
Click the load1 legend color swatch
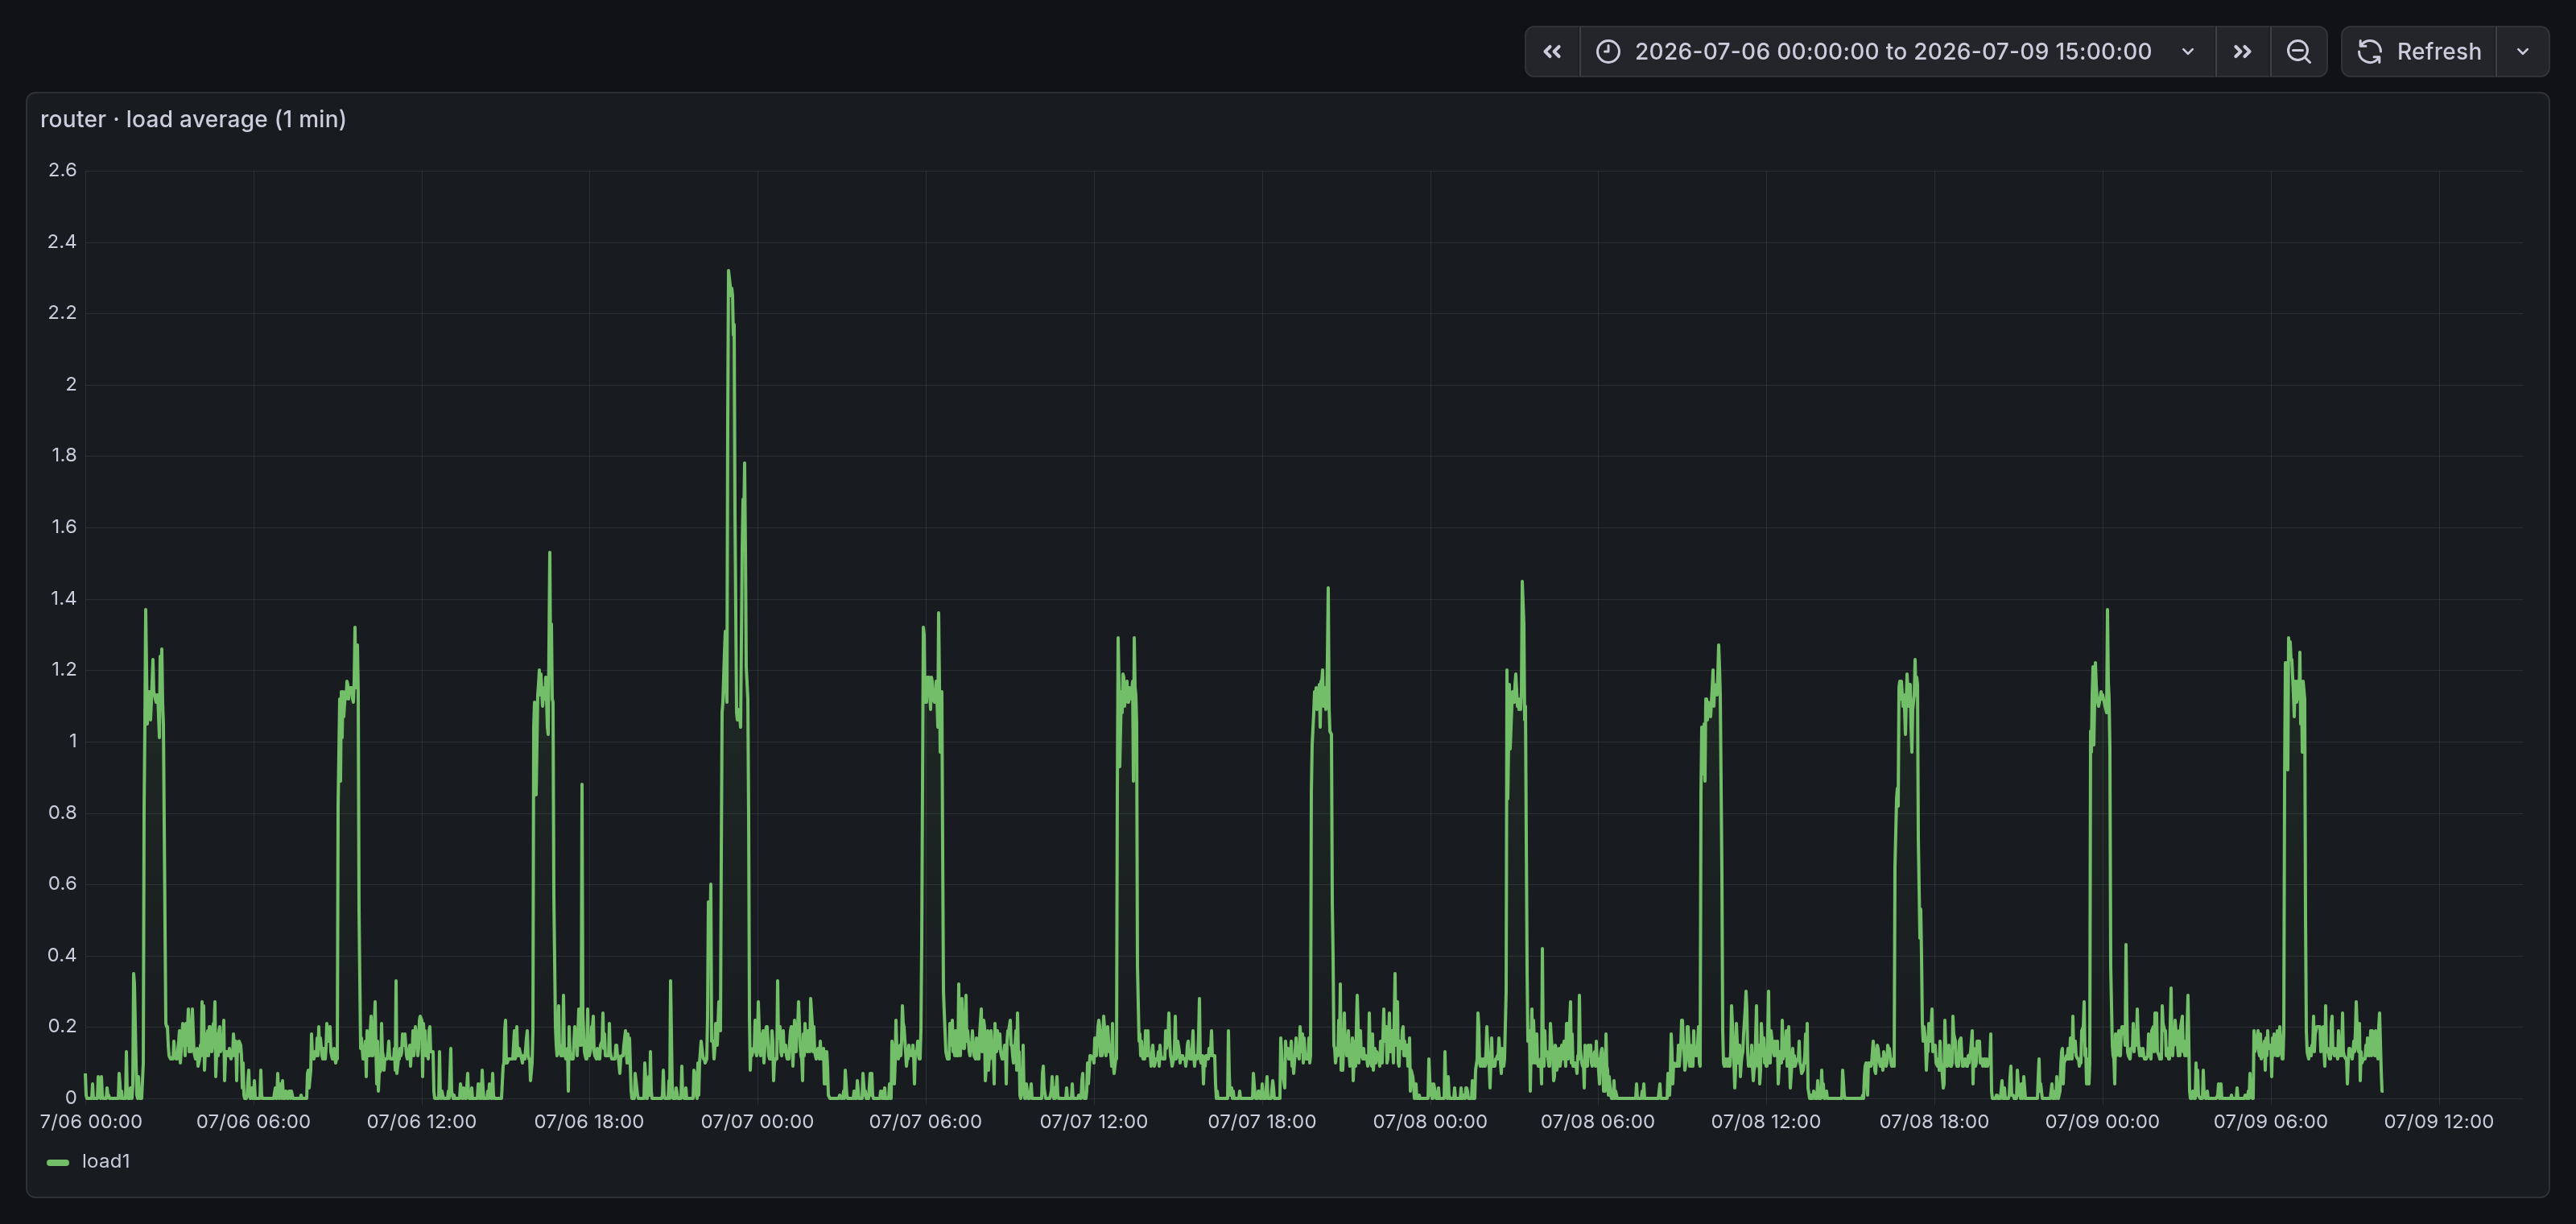tap(58, 1162)
